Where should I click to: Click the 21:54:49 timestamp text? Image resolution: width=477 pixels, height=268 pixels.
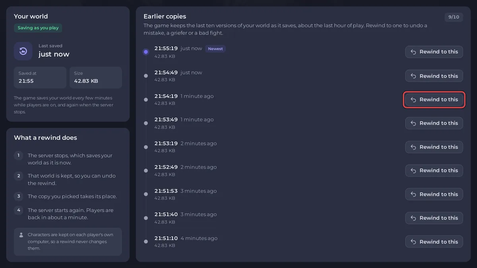(166, 73)
